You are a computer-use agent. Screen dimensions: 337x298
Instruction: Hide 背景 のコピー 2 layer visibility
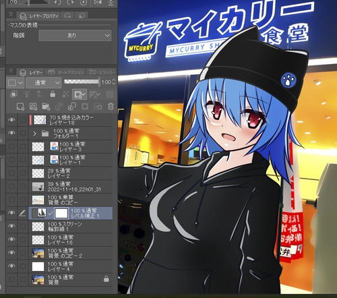[11, 252]
